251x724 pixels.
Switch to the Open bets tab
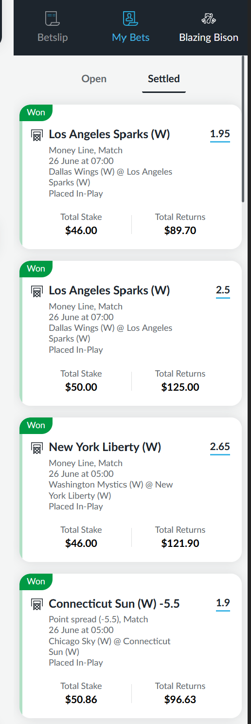(94, 79)
